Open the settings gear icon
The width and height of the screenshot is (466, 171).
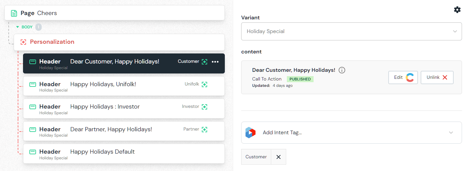click(x=457, y=10)
